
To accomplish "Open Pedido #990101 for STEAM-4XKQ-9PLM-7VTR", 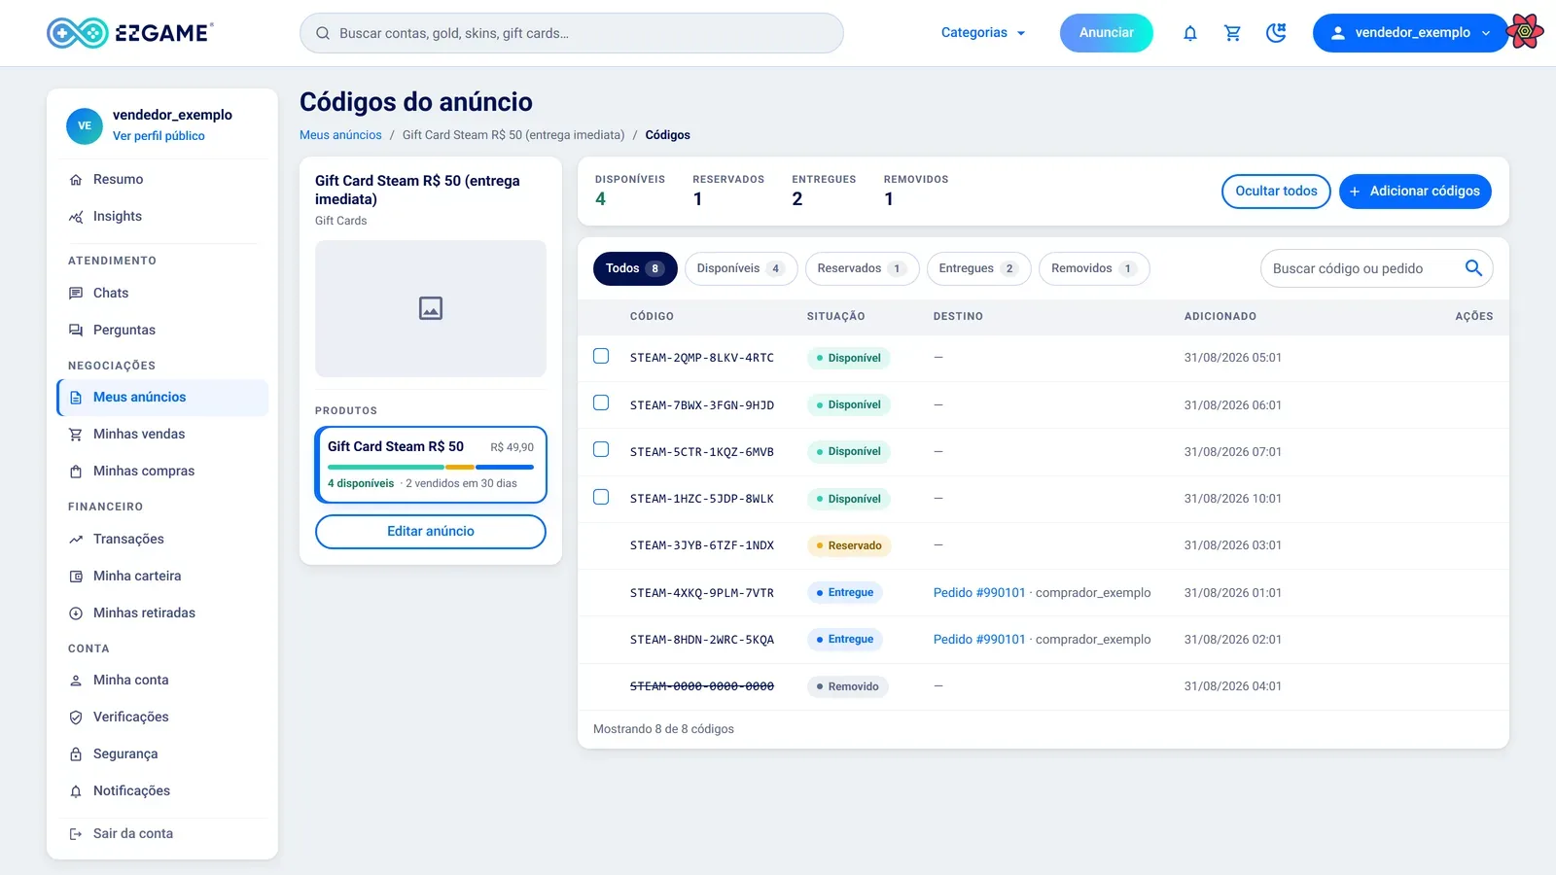I will (x=979, y=593).
